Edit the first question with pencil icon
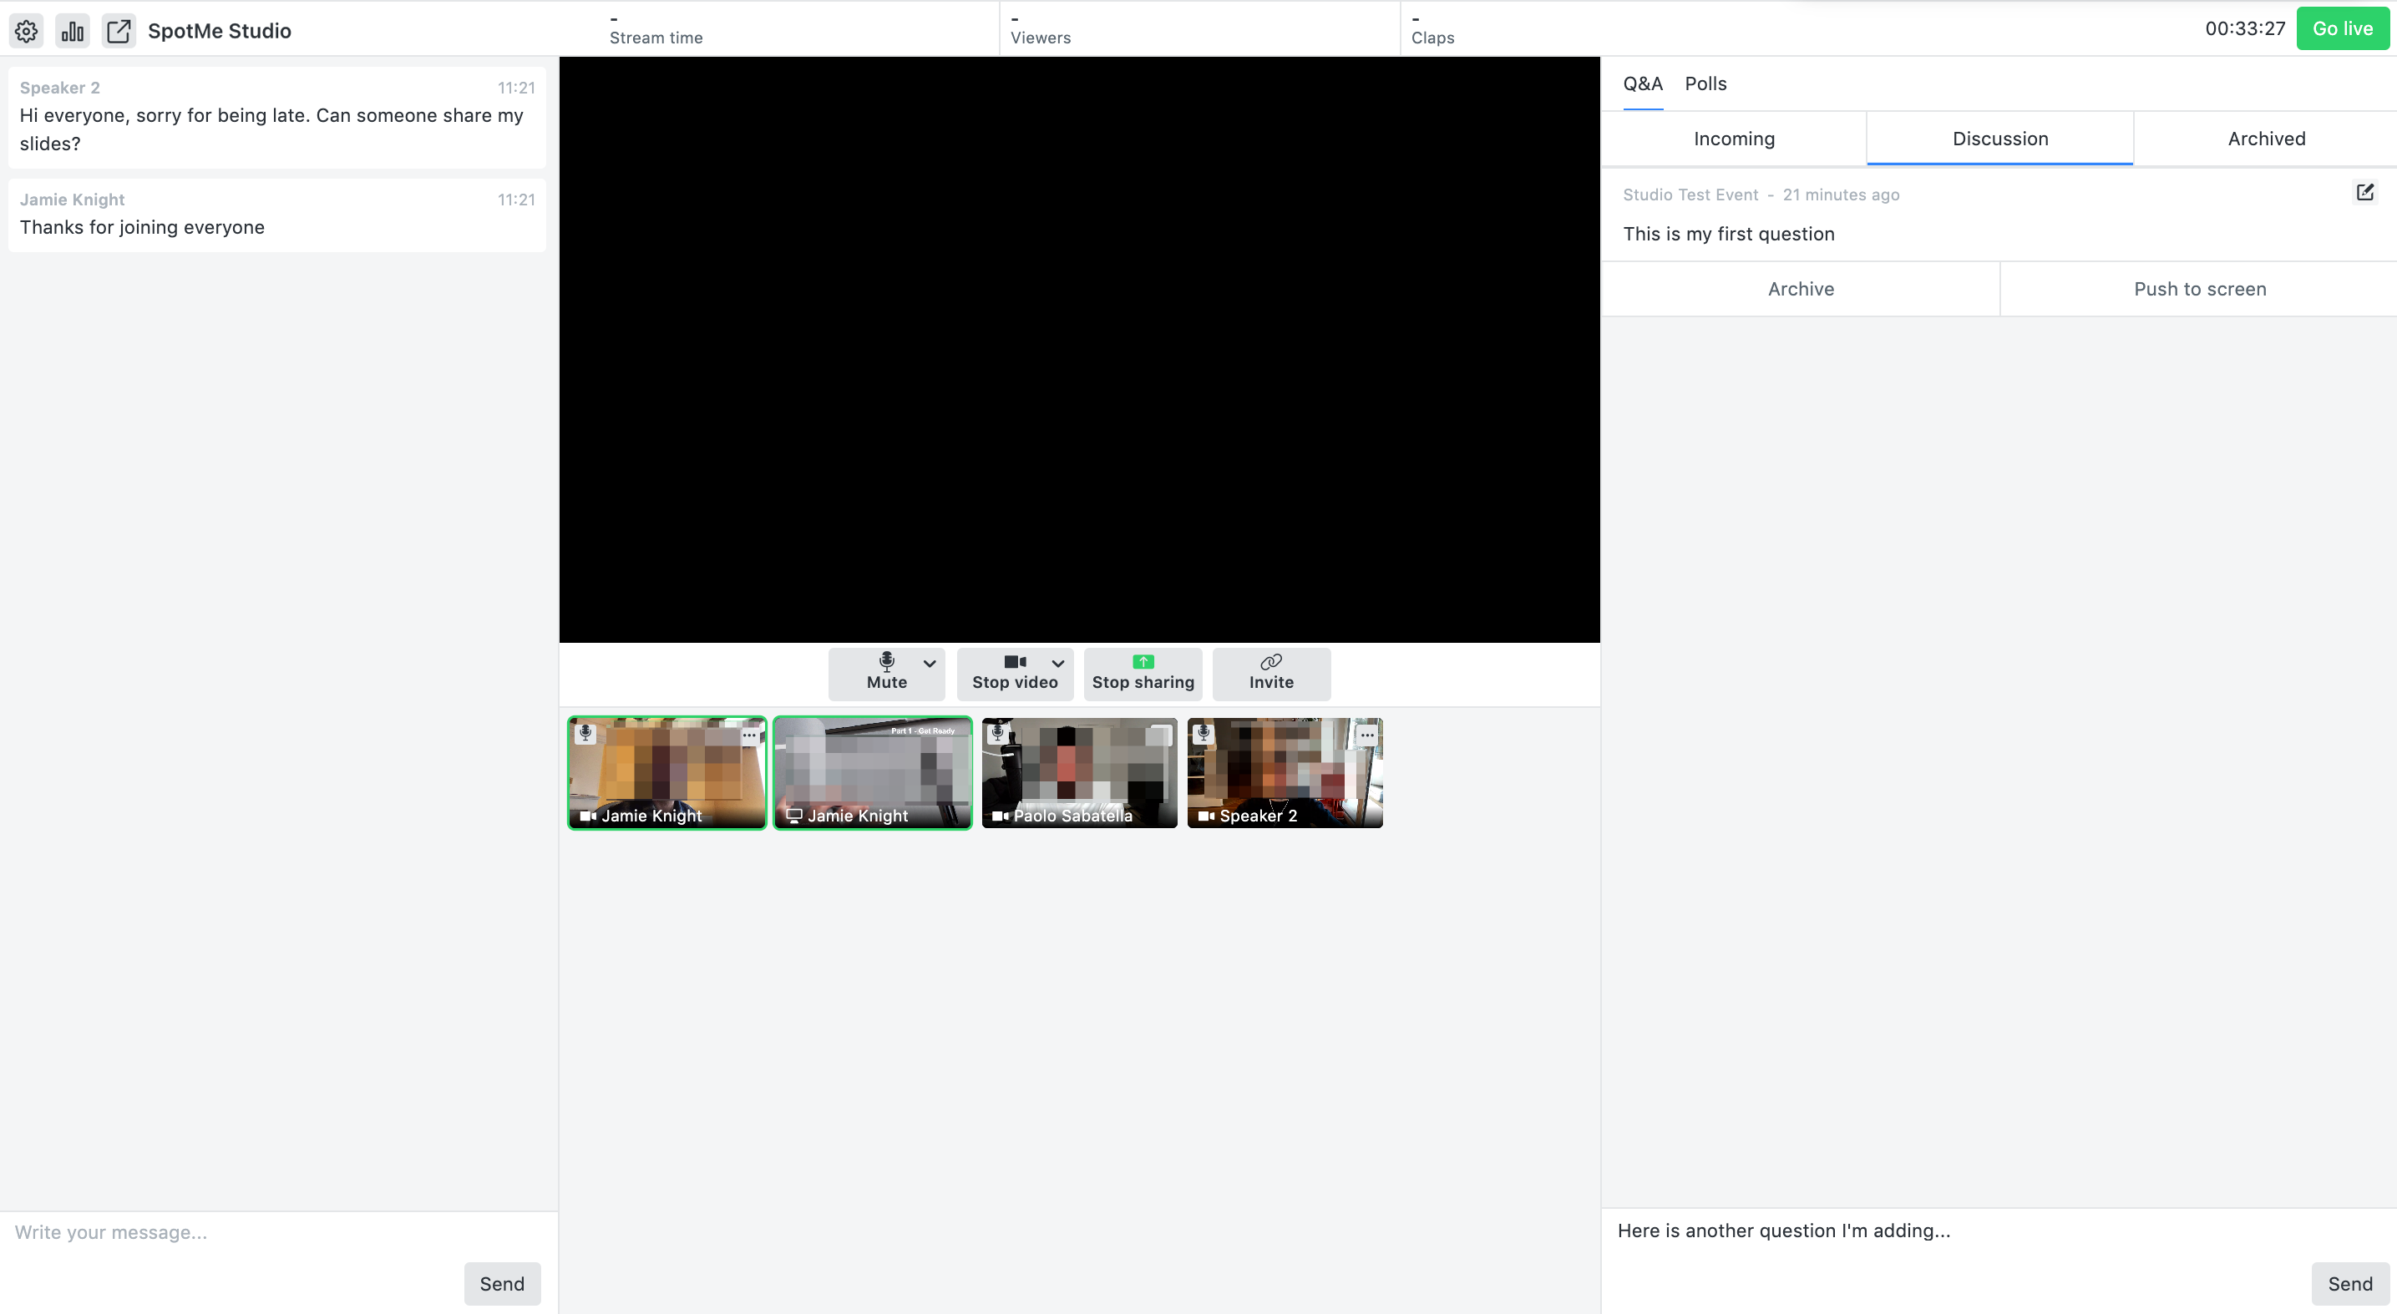Viewport: 2397px width, 1314px height. (x=2364, y=193)
